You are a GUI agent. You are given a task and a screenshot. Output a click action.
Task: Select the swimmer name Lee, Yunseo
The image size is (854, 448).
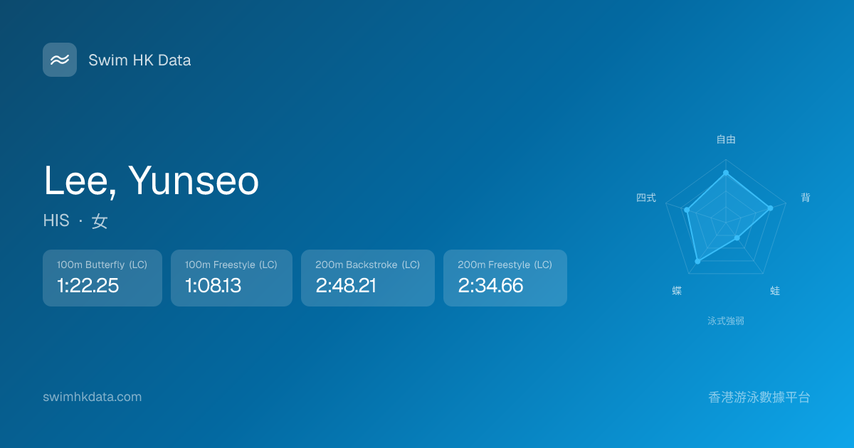tap(151, 181)
